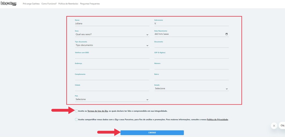285x137 pixels.
Task: Click the Nome input field
Action: [112, 23]
